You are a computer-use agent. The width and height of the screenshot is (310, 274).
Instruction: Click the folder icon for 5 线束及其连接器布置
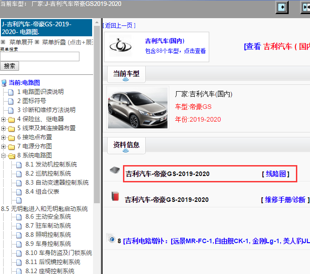pos(11,128)
